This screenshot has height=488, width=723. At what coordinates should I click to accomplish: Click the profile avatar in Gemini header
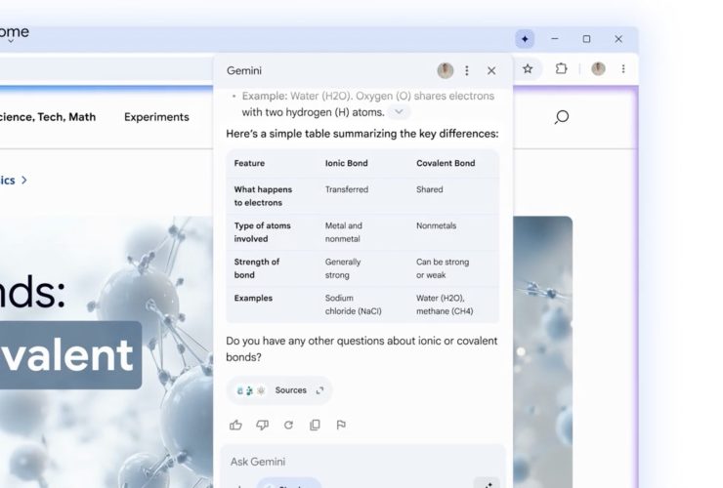(x=445, y=70)
